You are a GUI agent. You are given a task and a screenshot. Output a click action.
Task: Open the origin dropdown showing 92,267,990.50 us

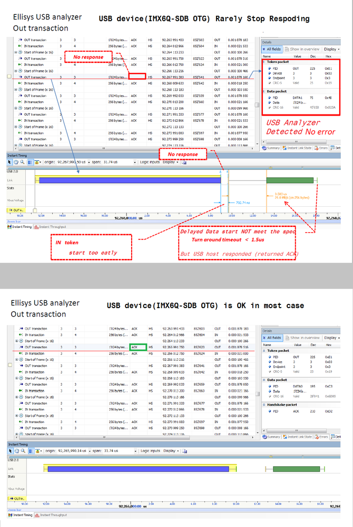tap(89, 162)
